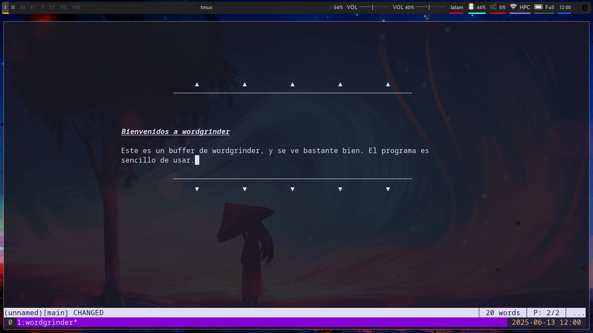Click the second down-triangle marker below the text
This screenshot has height=333, width=593.
click(x=245, y=189)
